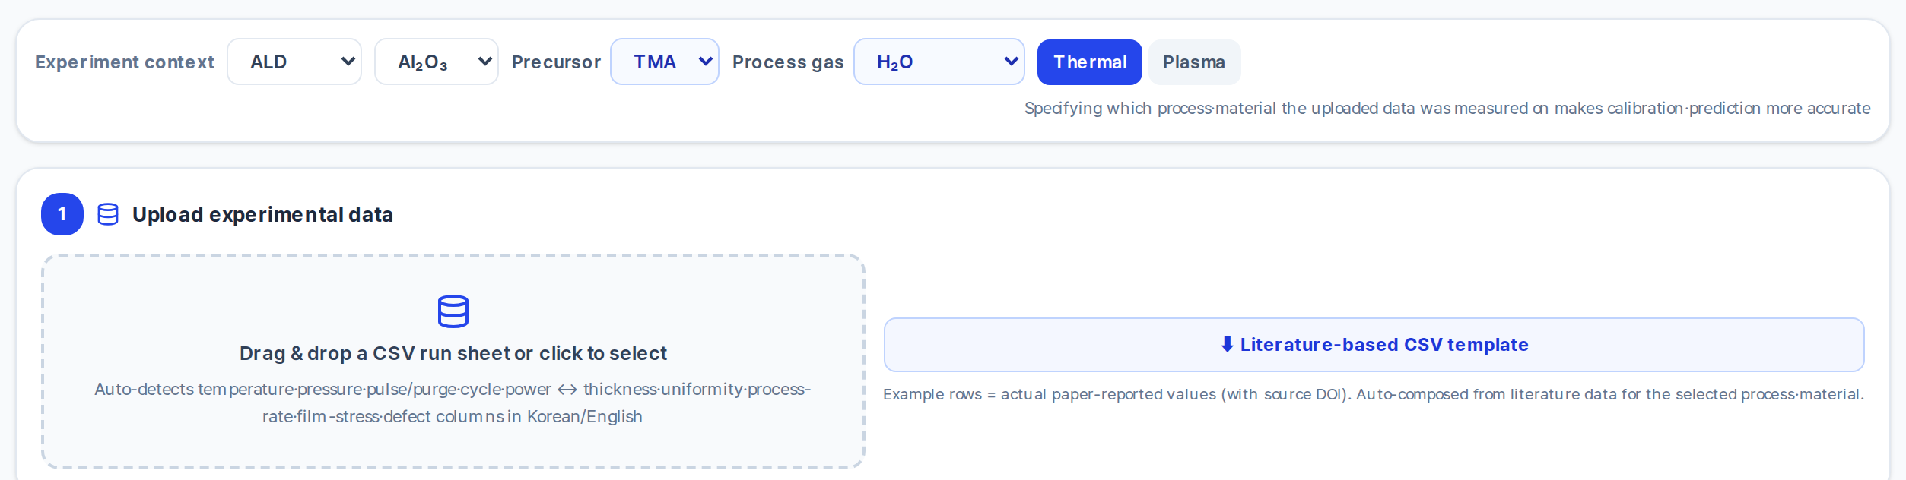
Task: Click the download arrow icon on the template button
Action: (1227, 344)
